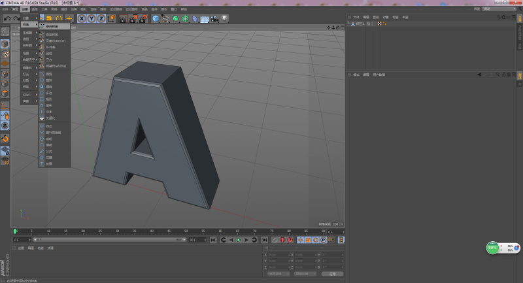Click the orange Rotate tool in top toolbar

(x=59, y=19)
